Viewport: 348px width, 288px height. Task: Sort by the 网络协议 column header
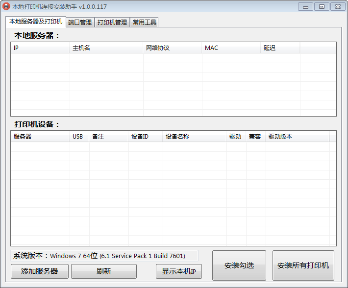tap(173, 48)
